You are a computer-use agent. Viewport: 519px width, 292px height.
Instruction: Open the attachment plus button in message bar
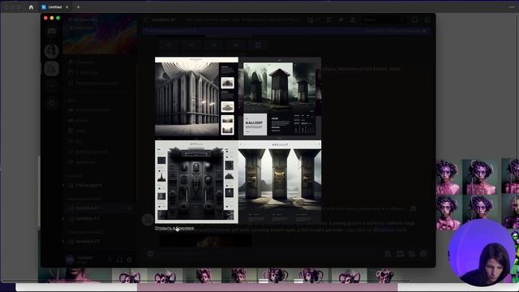(x=150, y=254)
